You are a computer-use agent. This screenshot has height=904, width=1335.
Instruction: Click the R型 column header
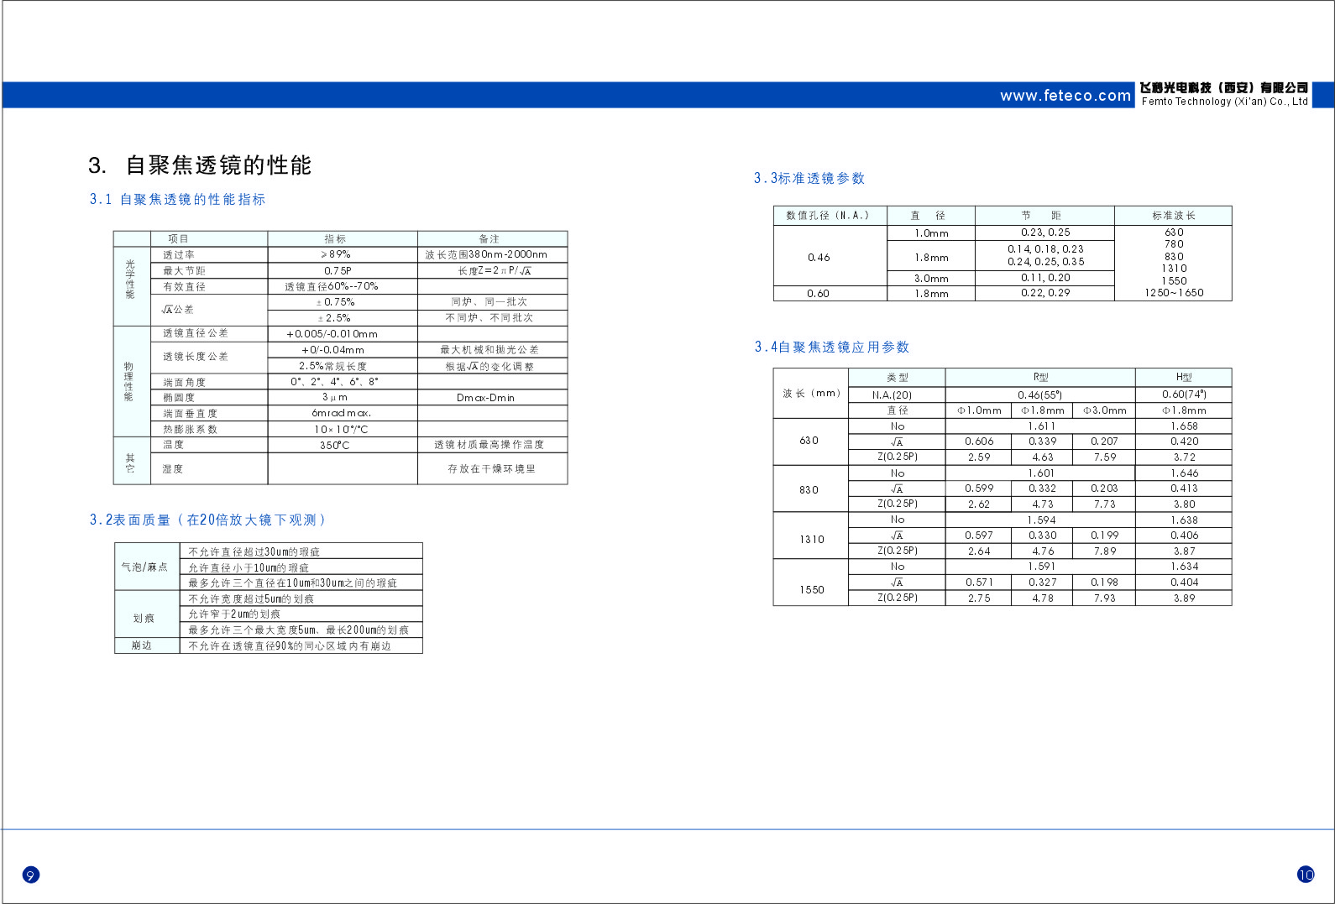[x=1039, y=378]
